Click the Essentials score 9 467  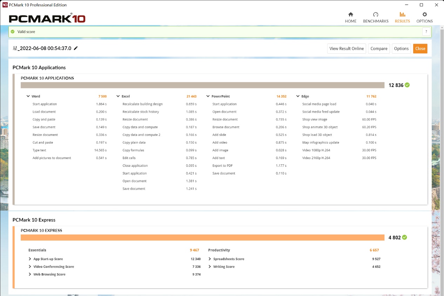(194, 250)
